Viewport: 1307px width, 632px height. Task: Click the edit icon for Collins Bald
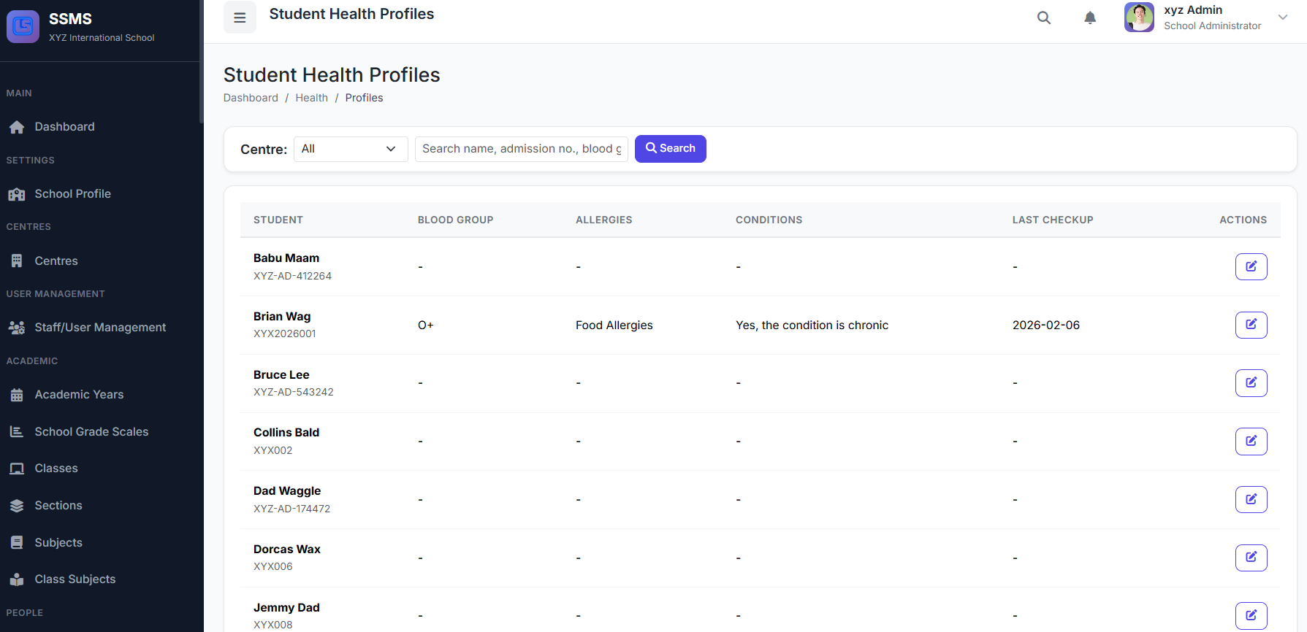(x=1251, y=442)
